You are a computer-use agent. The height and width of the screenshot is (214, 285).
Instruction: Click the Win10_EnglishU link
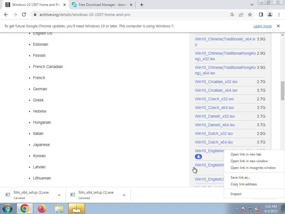click(x=209, y=179)
